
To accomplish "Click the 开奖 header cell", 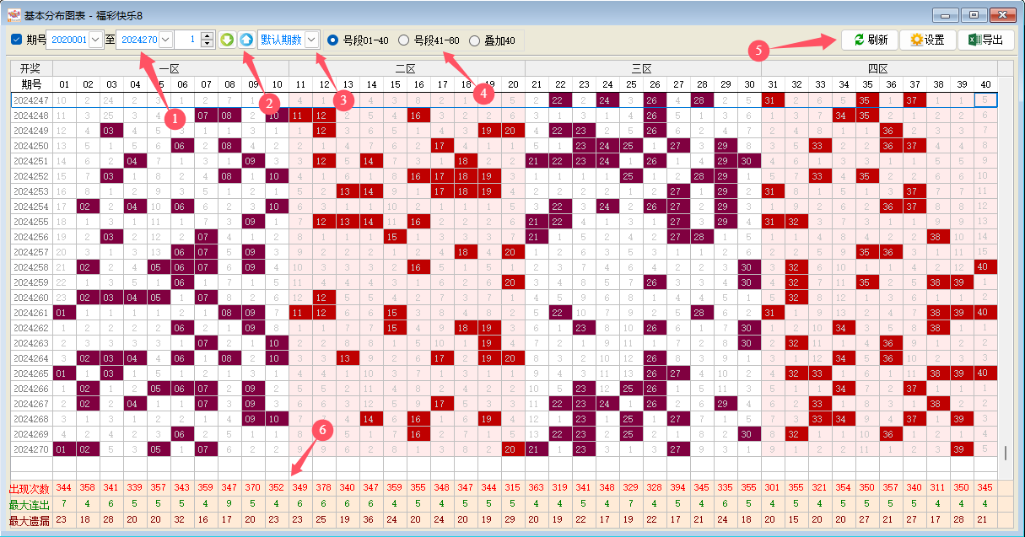I will click(31, 68).
